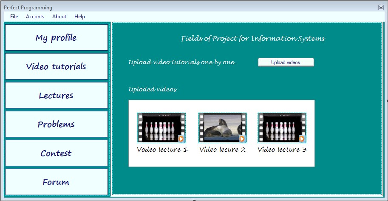Open the Acconts menu
388x201 pixels.
coord(35,17)
